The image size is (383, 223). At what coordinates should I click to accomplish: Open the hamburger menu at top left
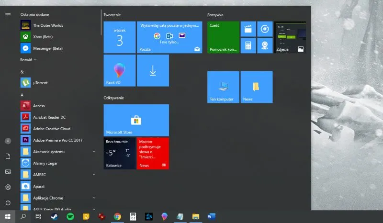coord(8,15)
